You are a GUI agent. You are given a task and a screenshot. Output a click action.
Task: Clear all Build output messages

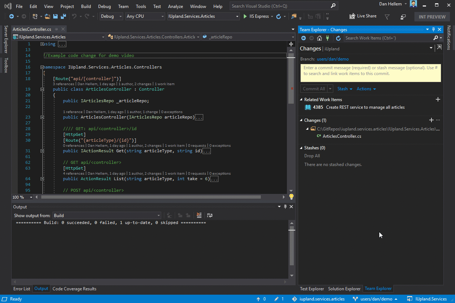click(199, 215)
